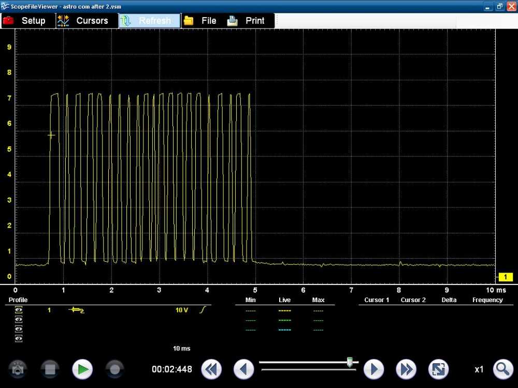Click the Cursors button

point(83,21)
